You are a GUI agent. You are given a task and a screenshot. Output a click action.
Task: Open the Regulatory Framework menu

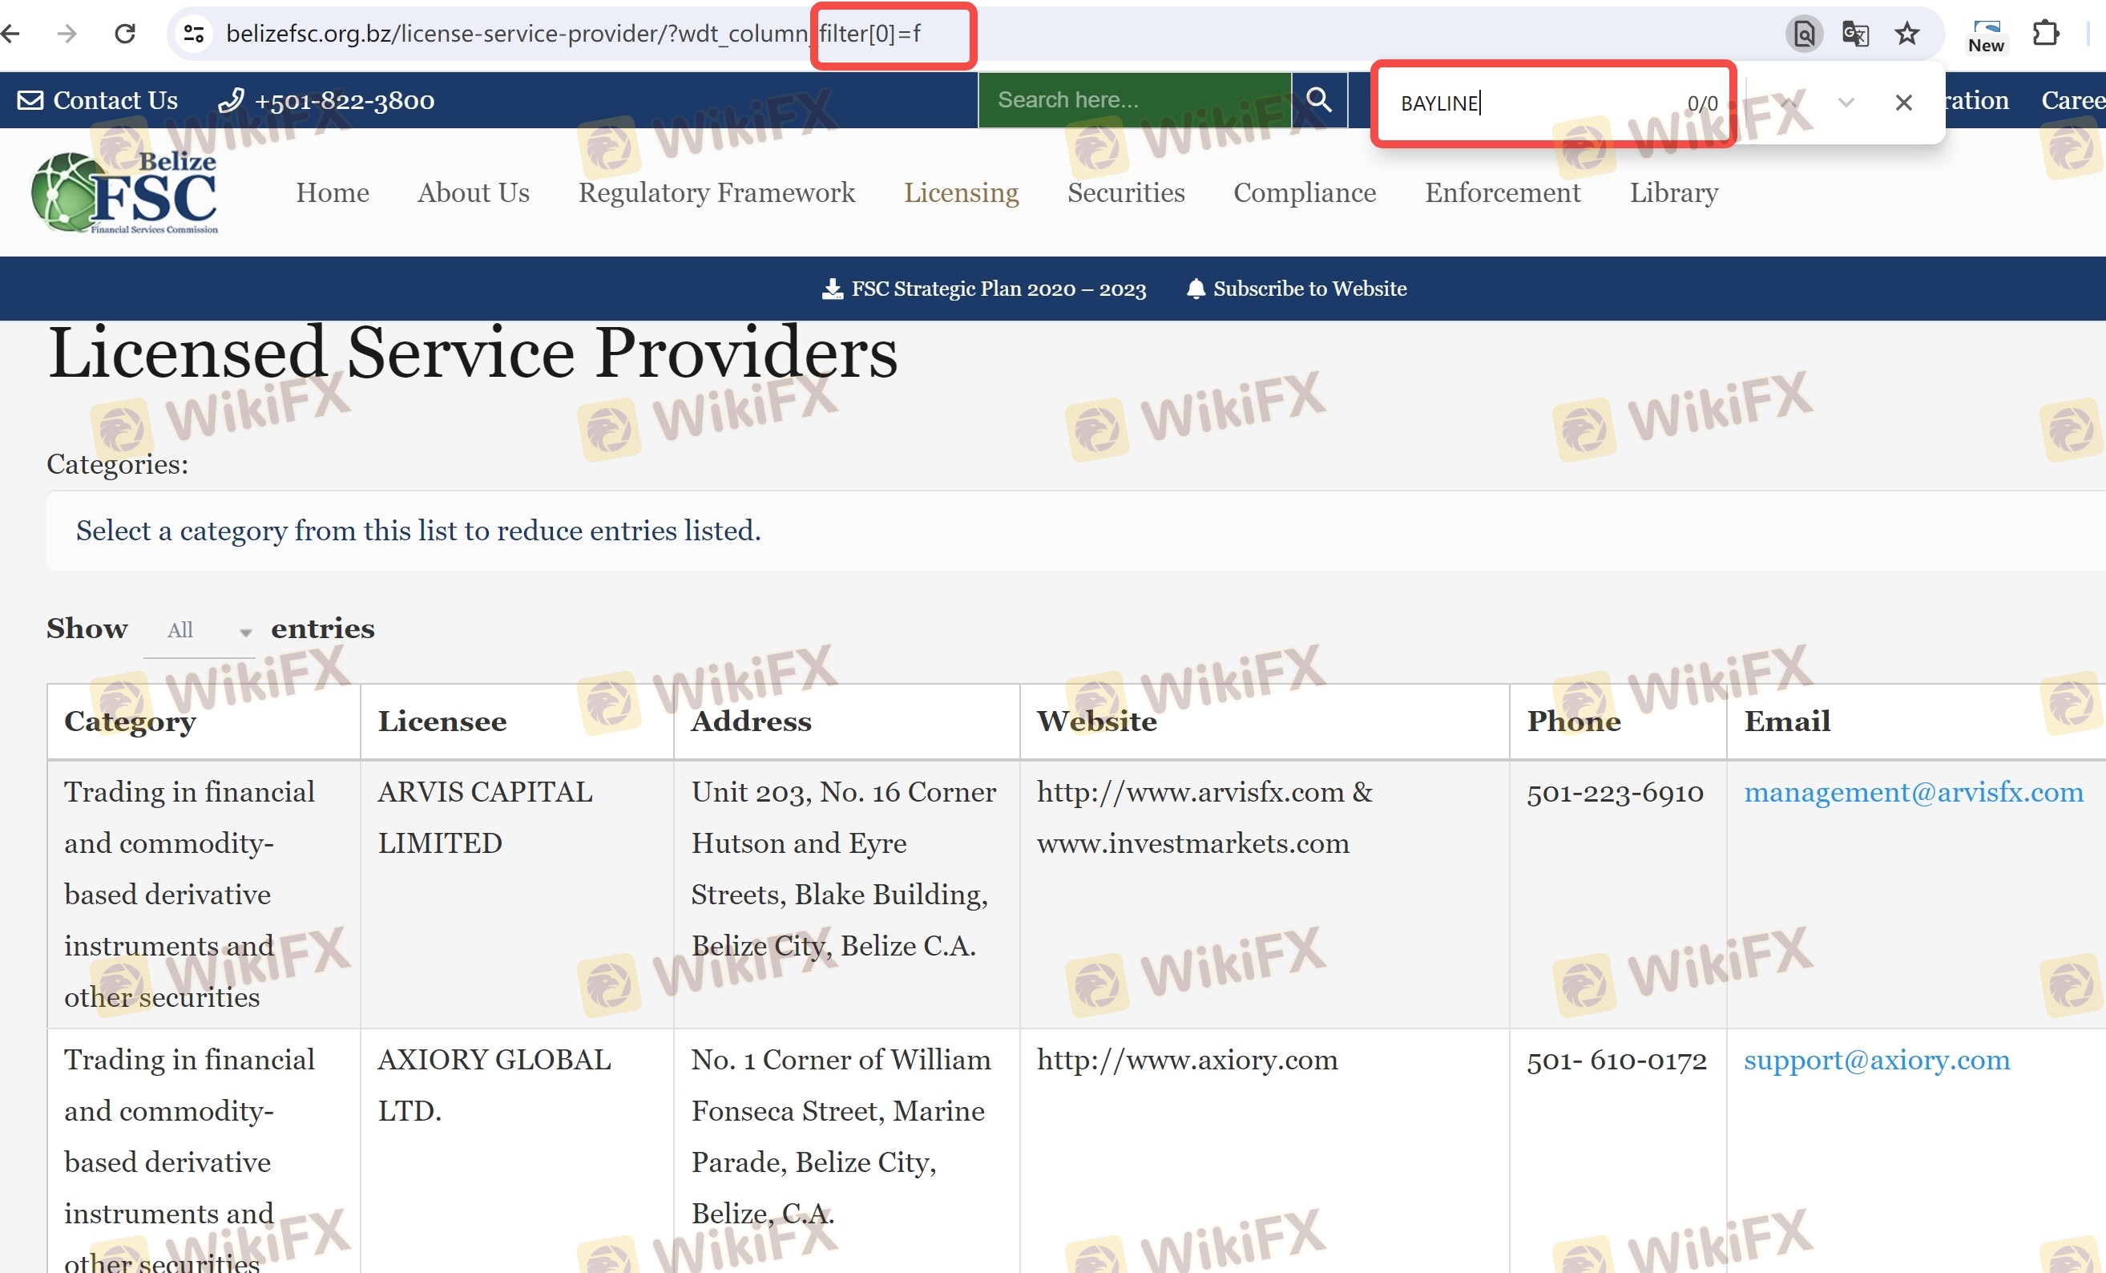[716, 192]
